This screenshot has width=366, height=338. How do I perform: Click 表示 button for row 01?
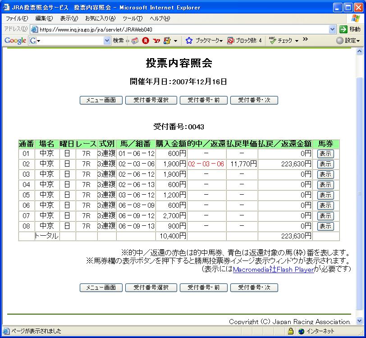point(325,154)
